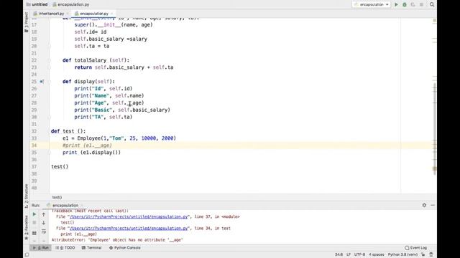Open Run panel settings gear

[424, 206]
